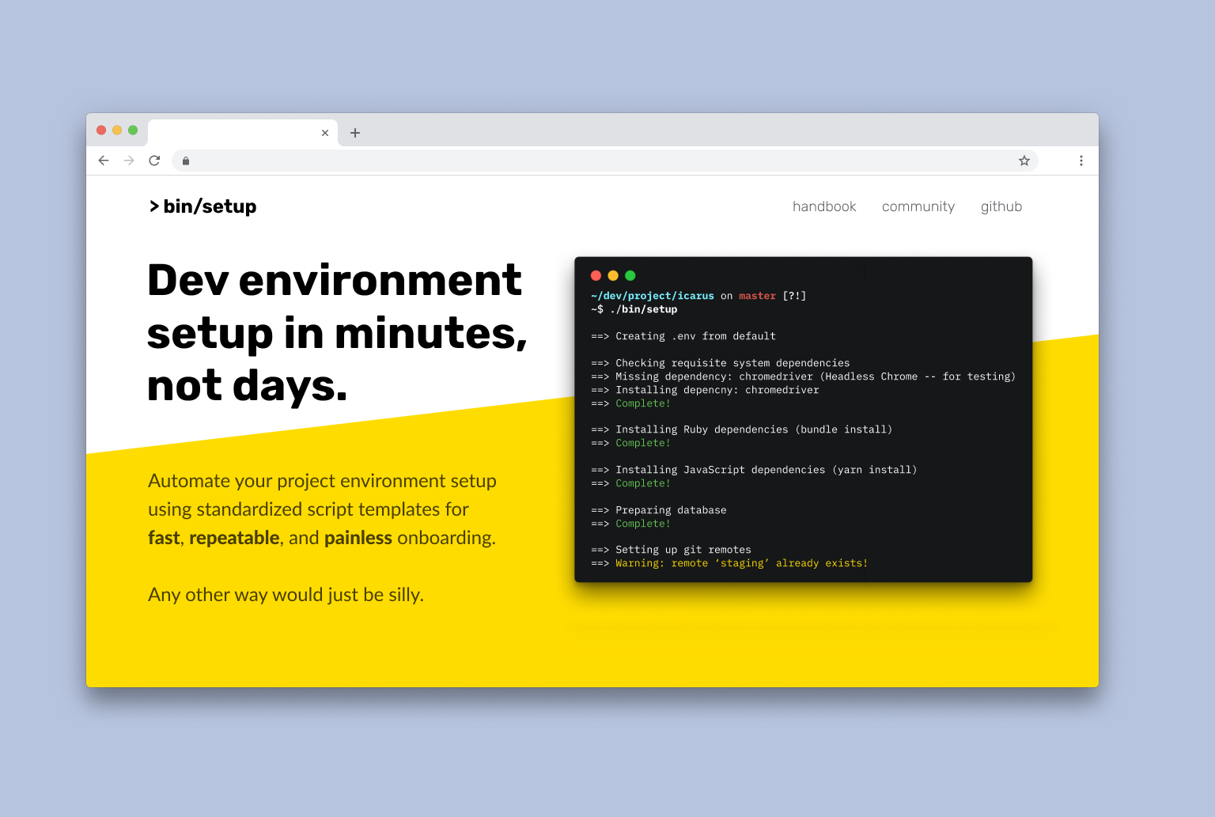Image resolution: width=1215 pixels, height=817 pixels.
Task: Click 'Installing Ruby dependencies' line
Action: 742,429
